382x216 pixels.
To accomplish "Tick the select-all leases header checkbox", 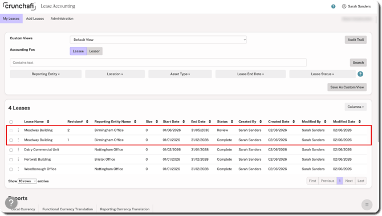I will [x=11, y=122].
